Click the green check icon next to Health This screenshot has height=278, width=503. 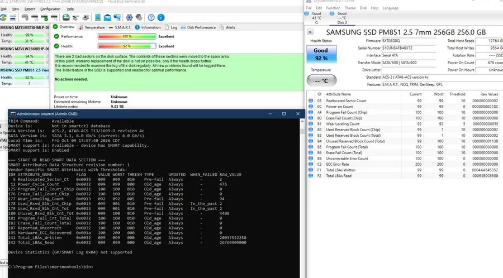56,46
